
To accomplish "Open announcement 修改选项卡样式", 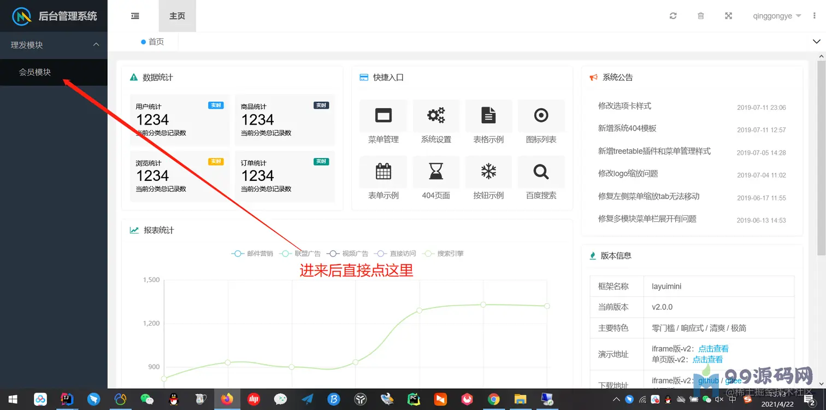I will (x=625, y=106).
